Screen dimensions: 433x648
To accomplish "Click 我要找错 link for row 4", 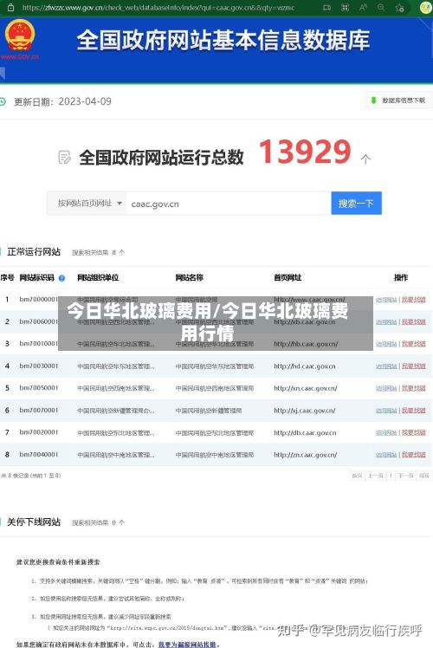I will (414, 366).
